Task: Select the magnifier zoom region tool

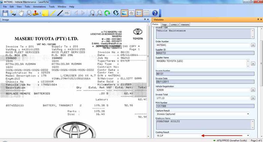Action: pyautogui.click(x=29, y=13)
